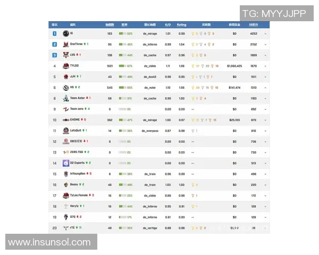Click de_overpass in LetsQuit row
The height and width of the screenshot is (255, 319).
click(x=150, y=131)
